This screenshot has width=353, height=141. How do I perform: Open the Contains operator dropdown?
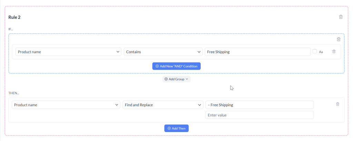(163, 52)
